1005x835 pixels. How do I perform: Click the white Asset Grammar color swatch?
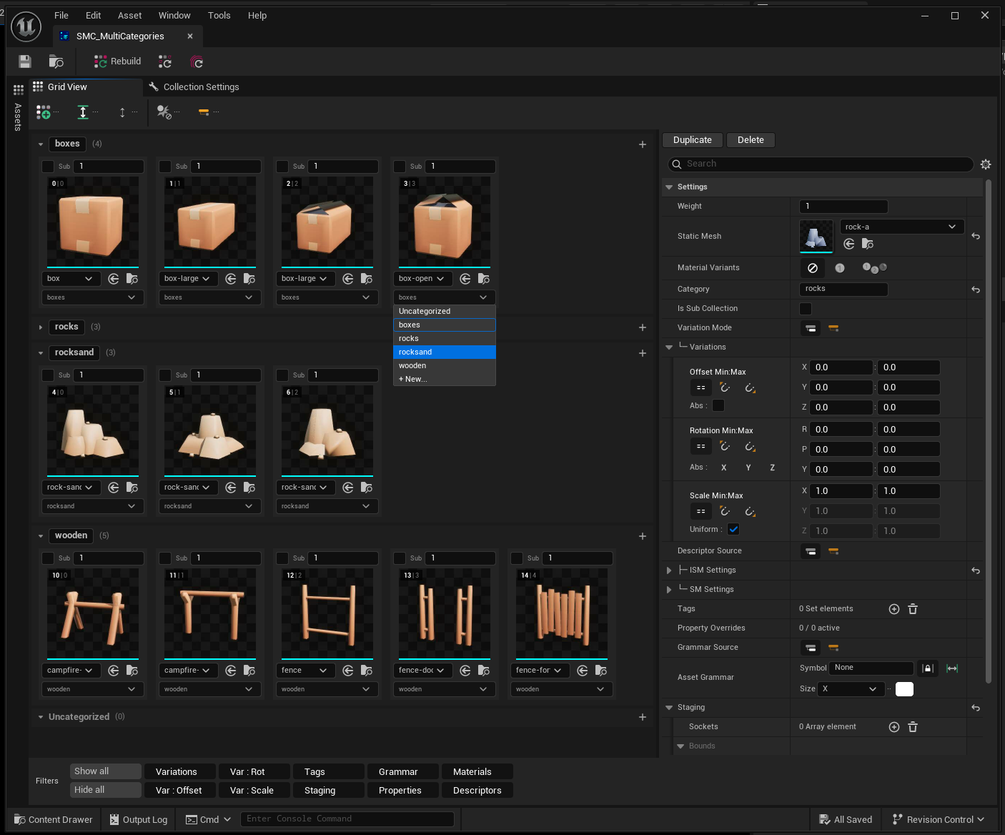pos(904,689)
